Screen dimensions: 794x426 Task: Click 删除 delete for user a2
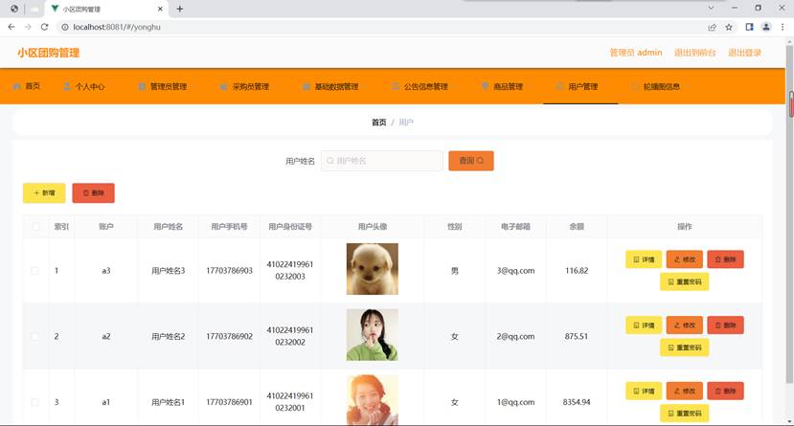[x=725, y=325]
